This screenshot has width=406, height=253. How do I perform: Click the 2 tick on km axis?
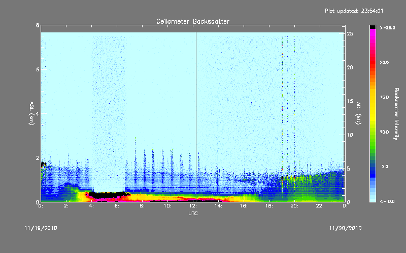(38, 158)
